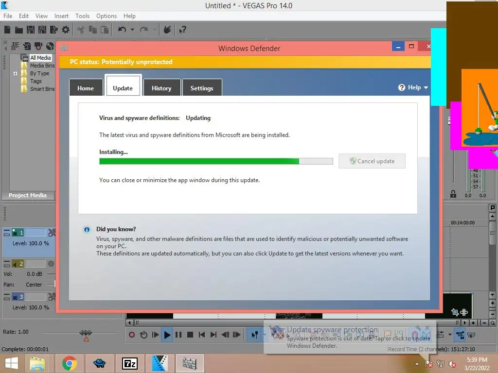Select the Normal Edit Tool icon
498x373 pixels.
point(255,335)
